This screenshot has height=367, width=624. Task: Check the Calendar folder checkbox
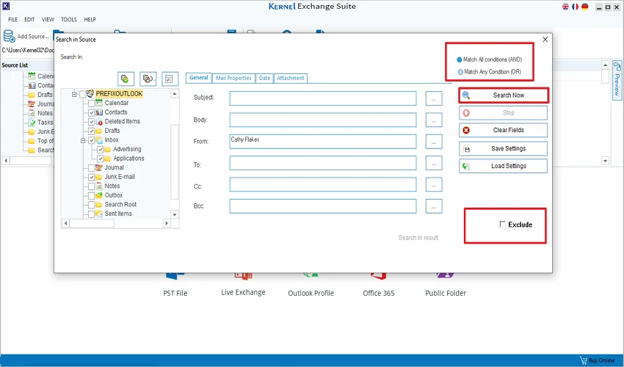[x=91, y=103]
